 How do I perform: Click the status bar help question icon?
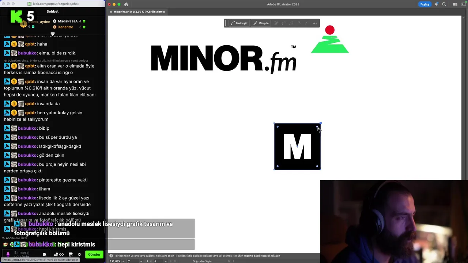point(111,256)
